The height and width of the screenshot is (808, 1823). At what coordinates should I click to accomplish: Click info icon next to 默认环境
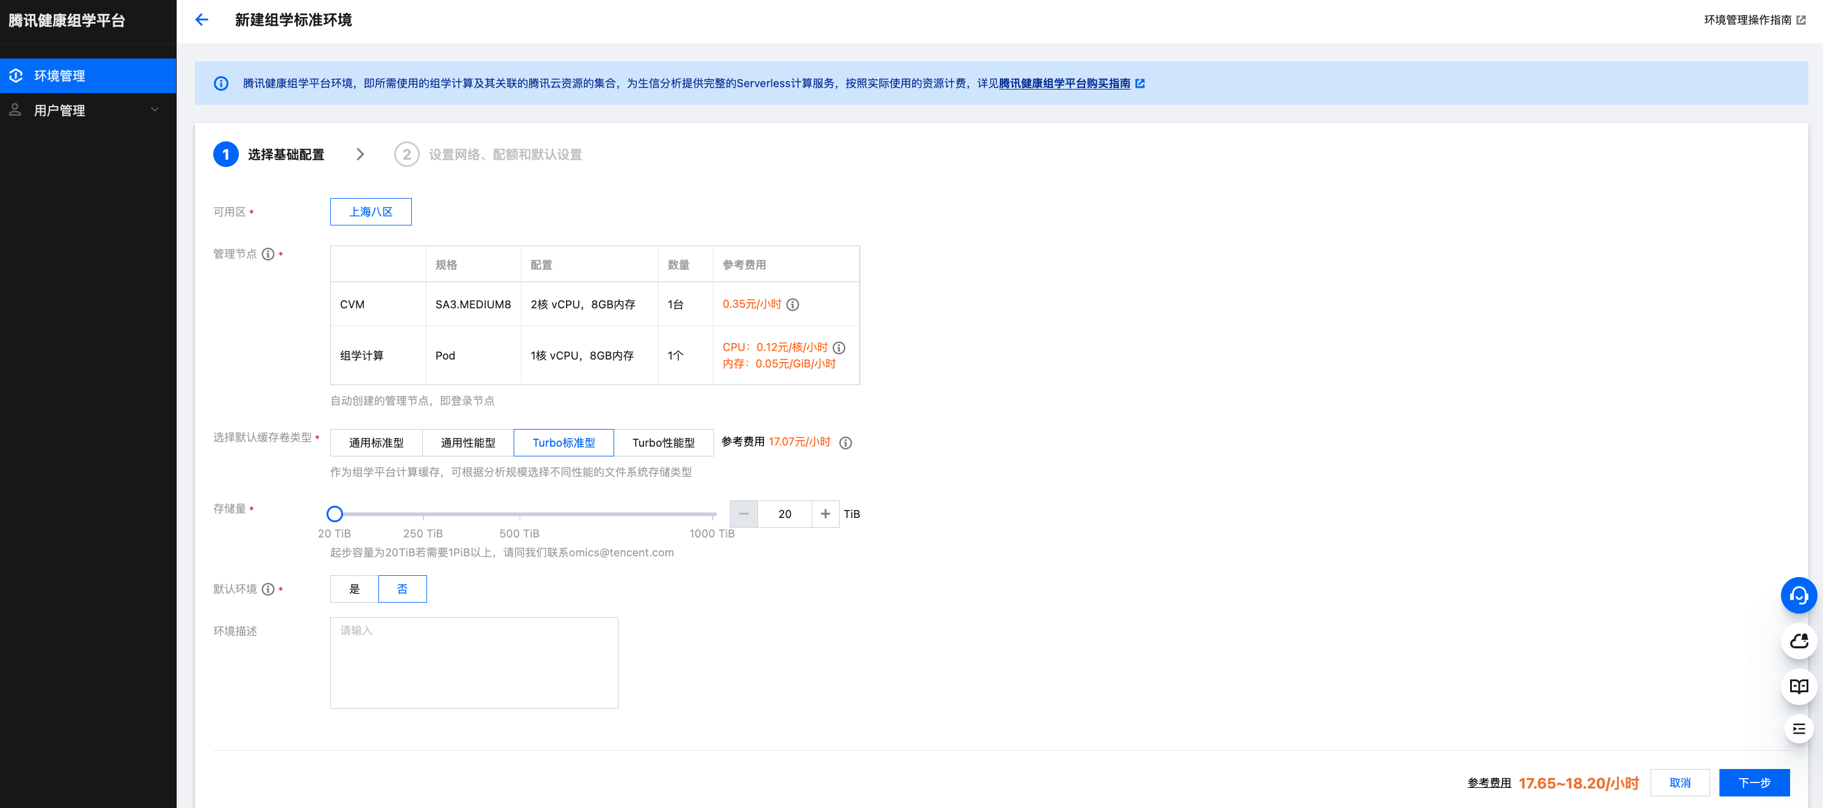(x=267, y=589)
